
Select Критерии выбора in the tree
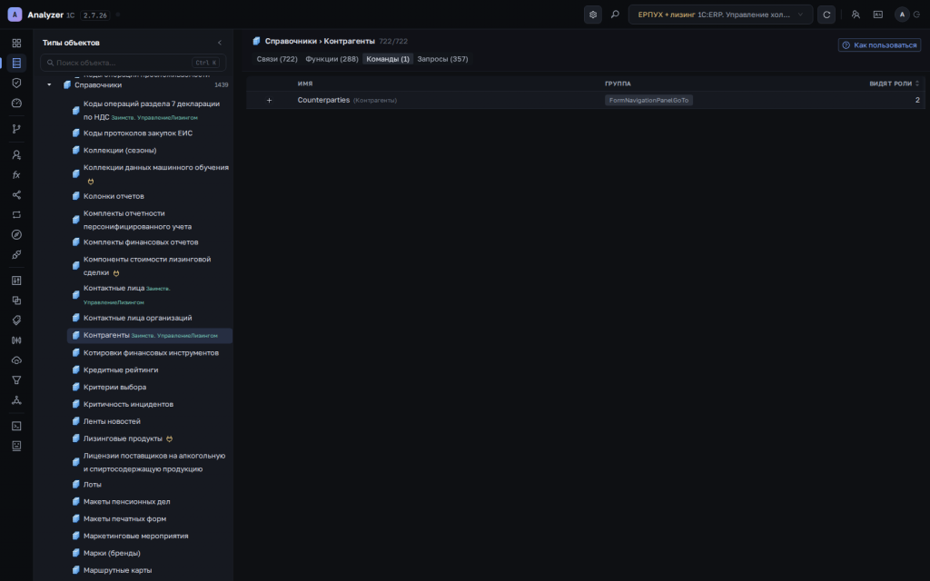tap(114, 387)
